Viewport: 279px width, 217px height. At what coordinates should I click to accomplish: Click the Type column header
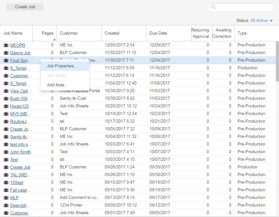pos(242,33)
